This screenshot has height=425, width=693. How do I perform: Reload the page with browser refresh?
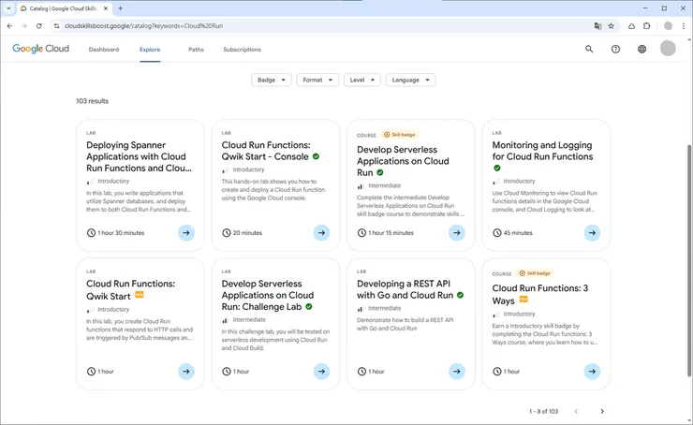pyautogui.click(x=38, y=25)
